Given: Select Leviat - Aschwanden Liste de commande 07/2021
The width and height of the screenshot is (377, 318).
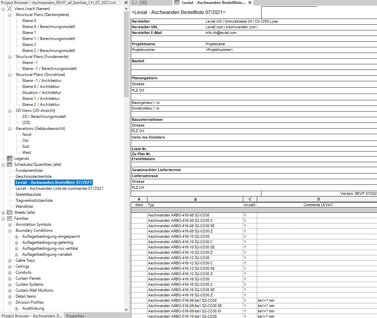Looking at the screenshot, I should [x=59, y=188].
